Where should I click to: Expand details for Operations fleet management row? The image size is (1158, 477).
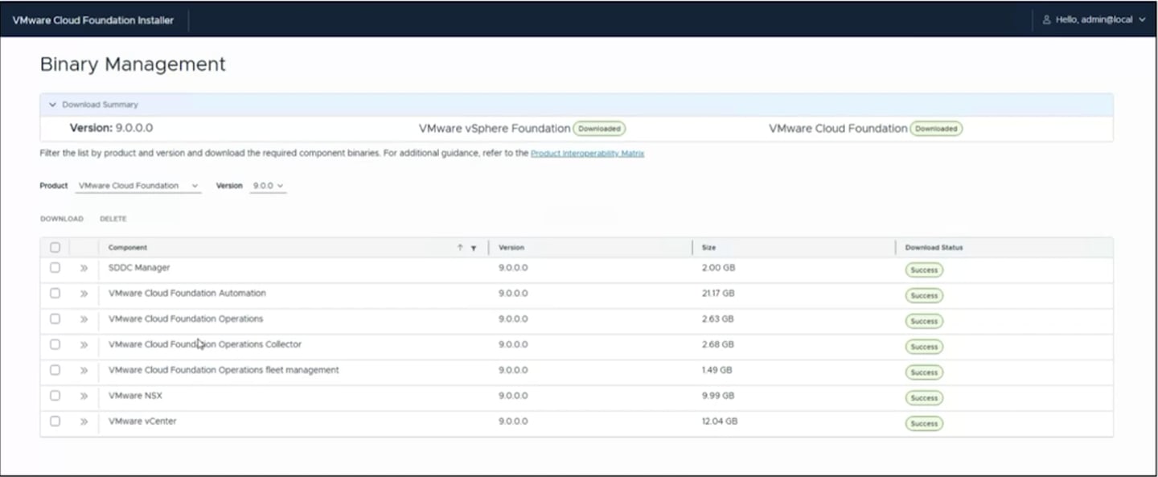pyautogui.click(x=84, y=371)
